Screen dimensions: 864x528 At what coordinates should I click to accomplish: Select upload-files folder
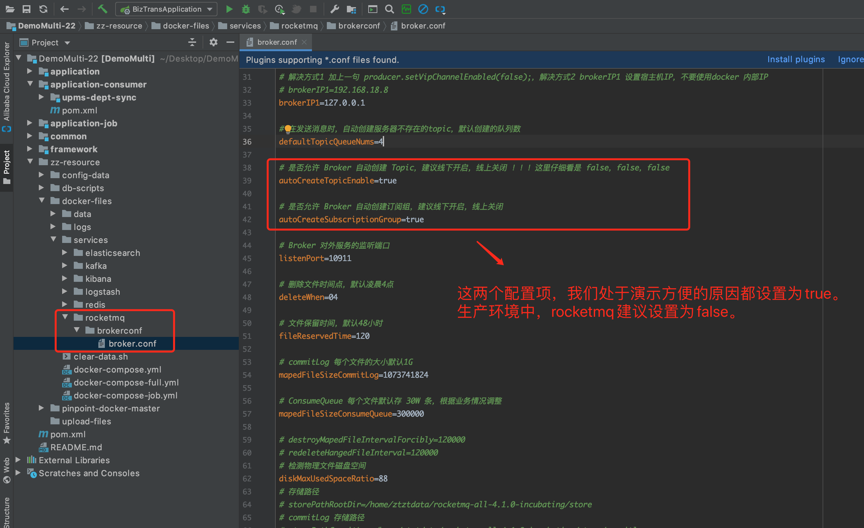pos(86,421)
